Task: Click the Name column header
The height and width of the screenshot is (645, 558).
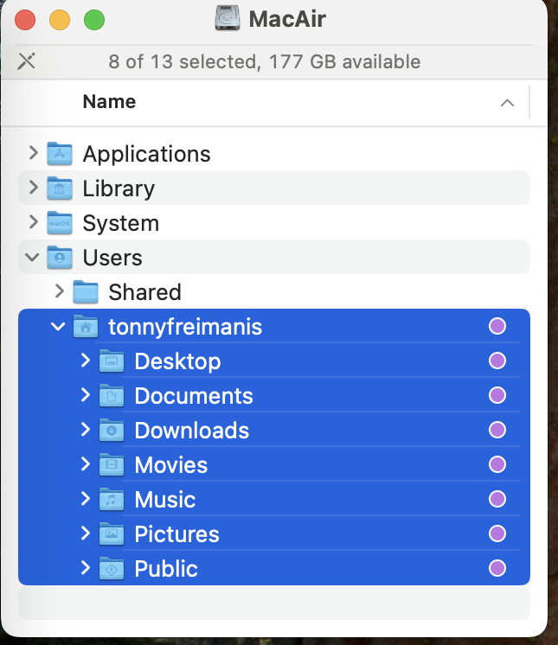Action: tap(109, 102)
